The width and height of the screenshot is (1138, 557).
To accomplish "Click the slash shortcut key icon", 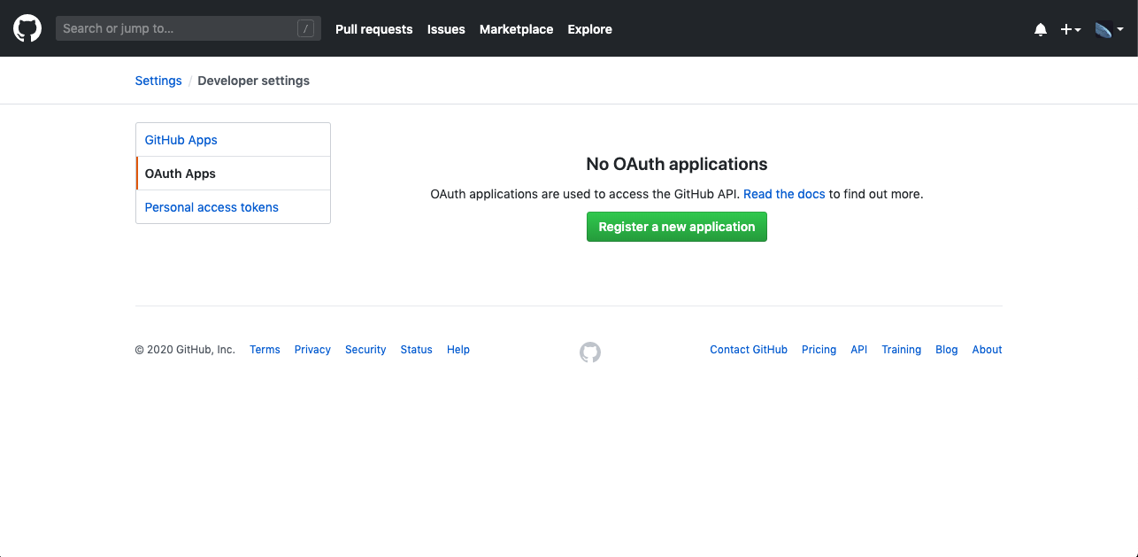I will pos(306,28).
